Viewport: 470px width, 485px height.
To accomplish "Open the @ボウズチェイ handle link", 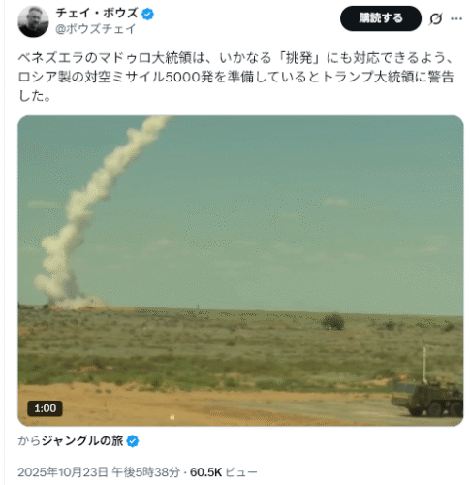I will [x=96, y=29].
